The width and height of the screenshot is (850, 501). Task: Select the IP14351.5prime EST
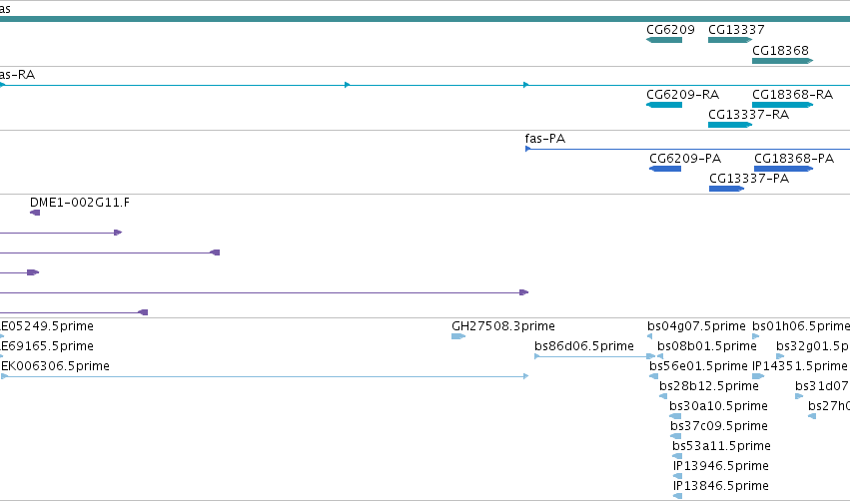pos(758,376)
